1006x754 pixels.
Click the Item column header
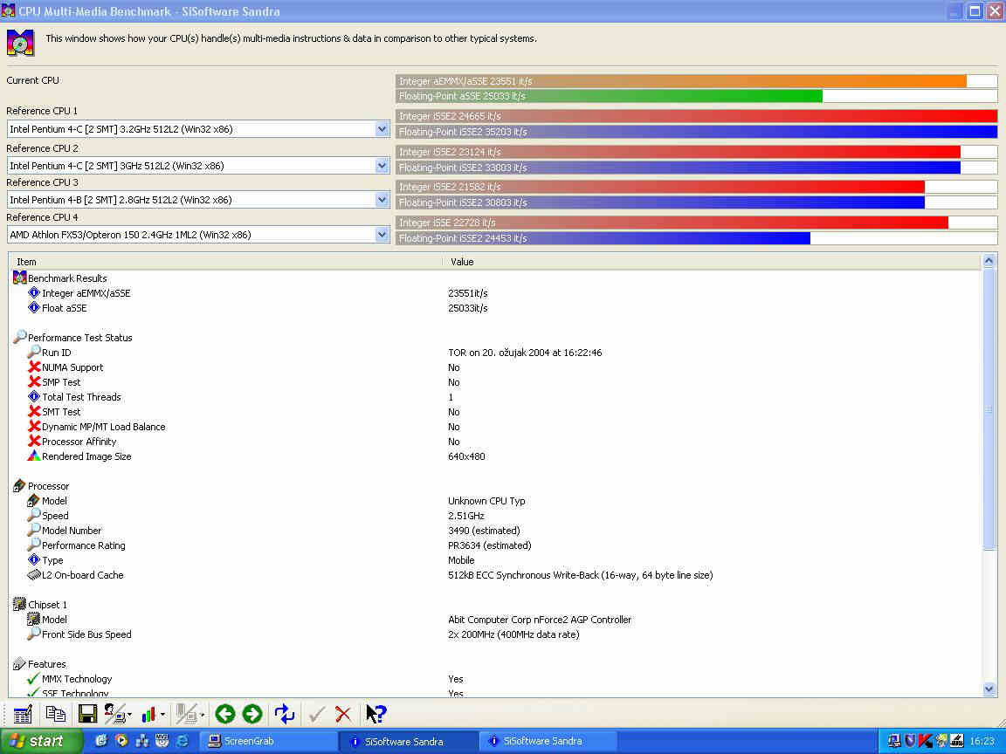[x=225, y=262]
